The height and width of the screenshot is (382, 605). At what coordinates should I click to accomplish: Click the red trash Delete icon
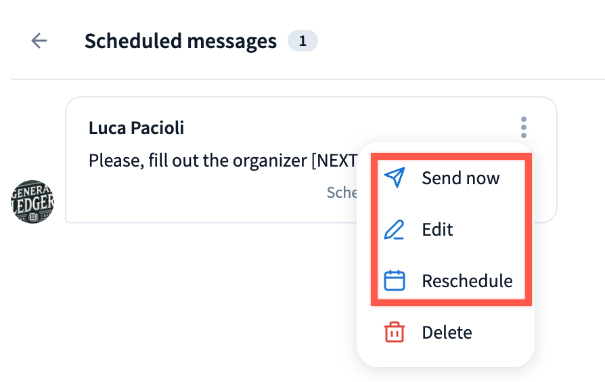point(394,332)
